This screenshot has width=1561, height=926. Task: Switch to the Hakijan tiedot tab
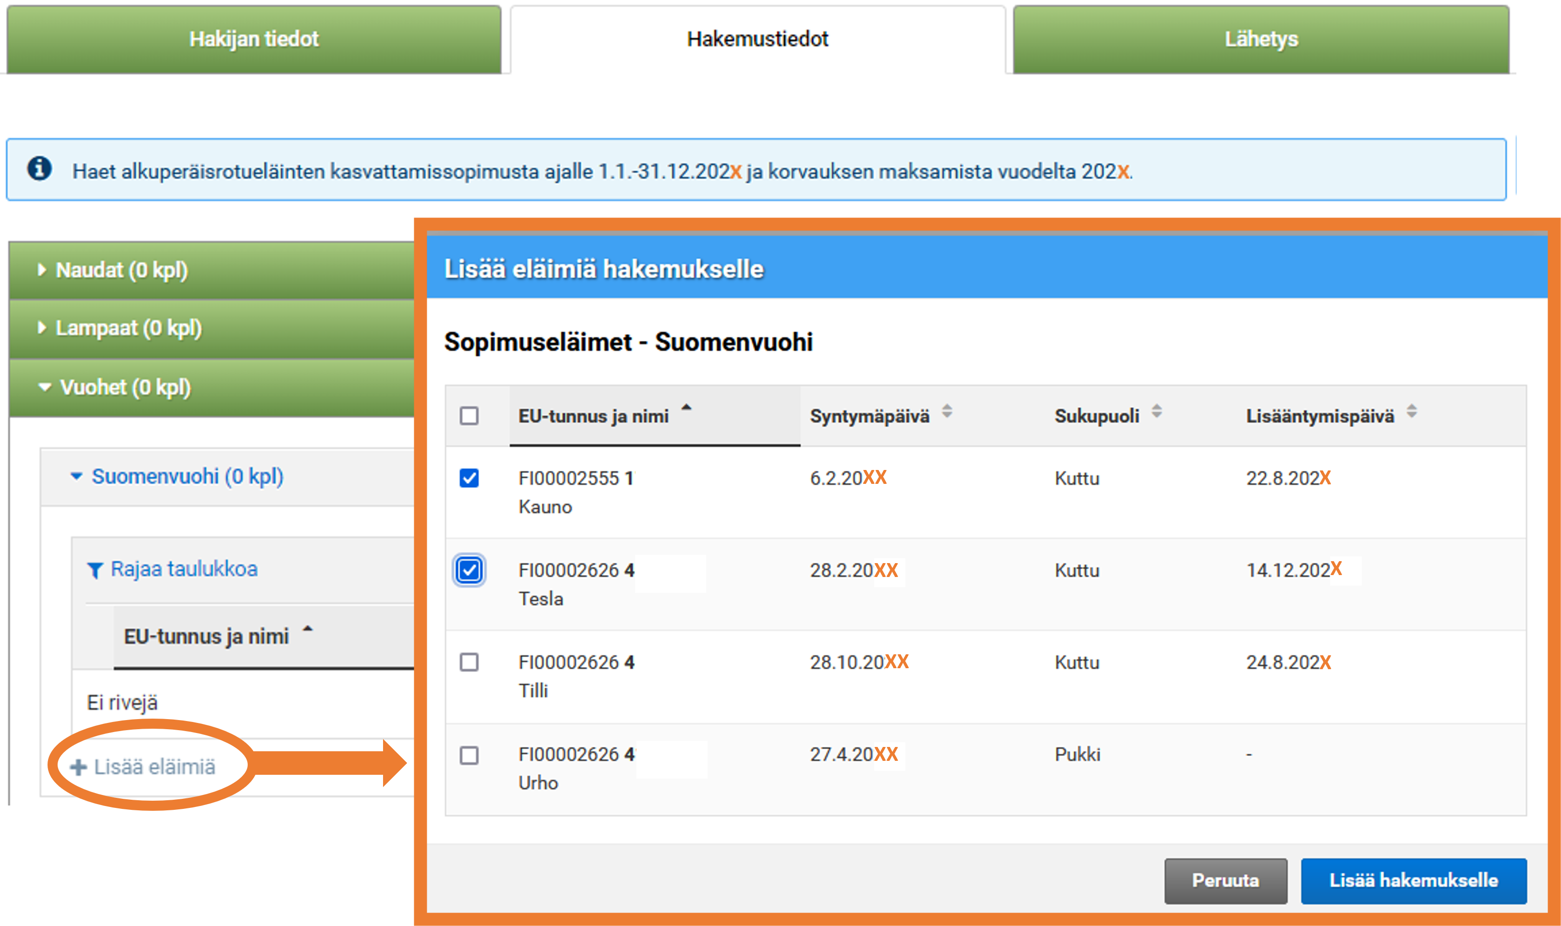pos(253,39)
